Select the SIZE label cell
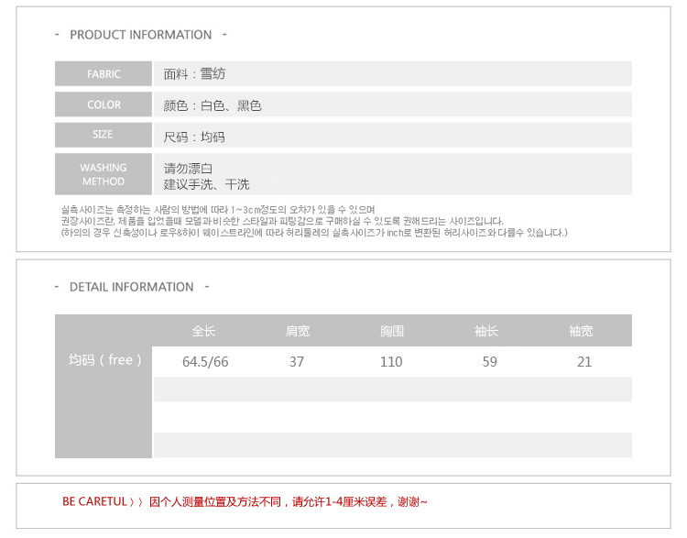This screenshot has width=687, height=538. coord(104,135)
